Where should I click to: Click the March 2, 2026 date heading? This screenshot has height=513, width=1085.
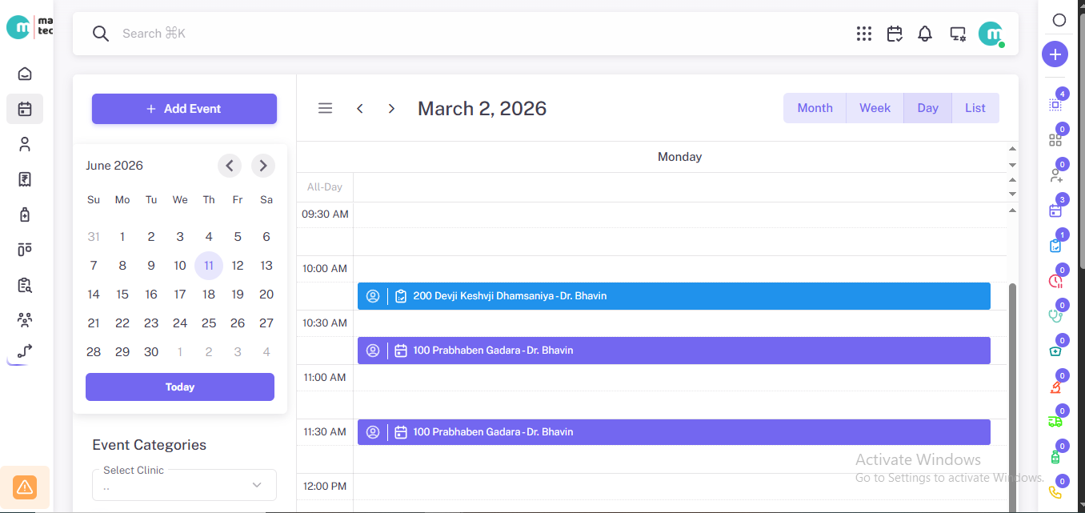(x=482, y=108)
